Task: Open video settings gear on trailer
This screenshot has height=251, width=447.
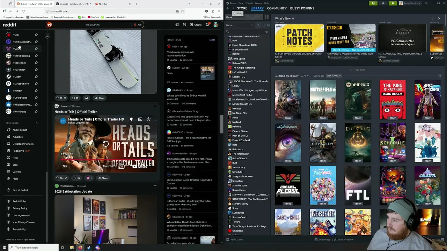Action: tap(148, 119)
